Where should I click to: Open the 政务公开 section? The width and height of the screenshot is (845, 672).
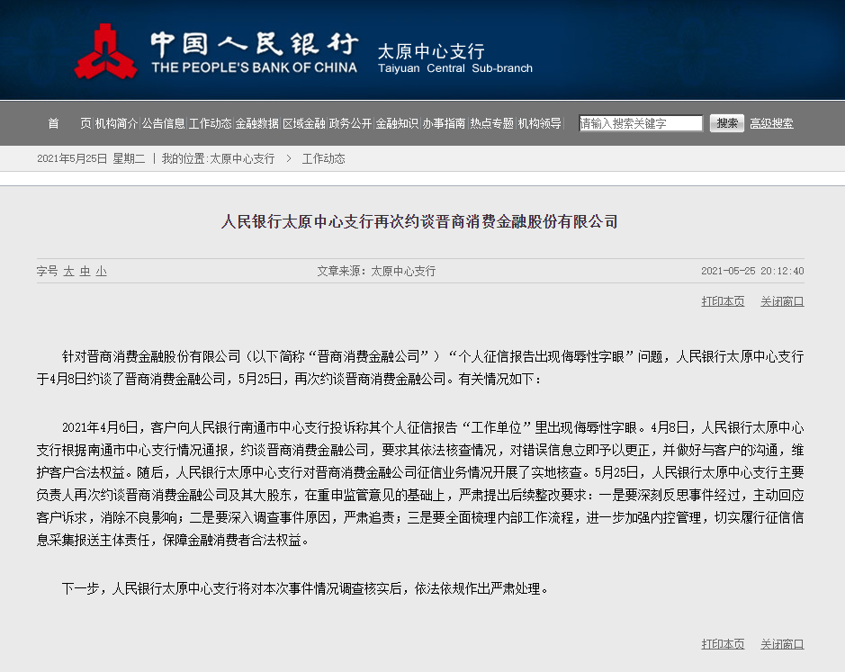point(351,123)
